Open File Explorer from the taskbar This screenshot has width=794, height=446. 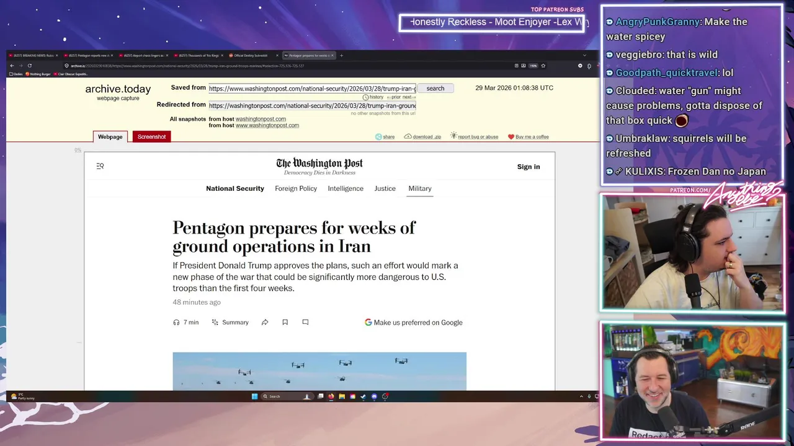pos(342,396)
